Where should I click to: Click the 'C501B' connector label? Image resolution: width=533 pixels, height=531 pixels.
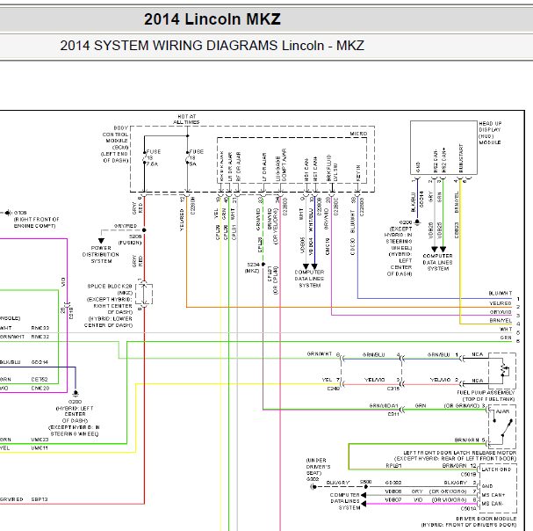coord(468,474)
